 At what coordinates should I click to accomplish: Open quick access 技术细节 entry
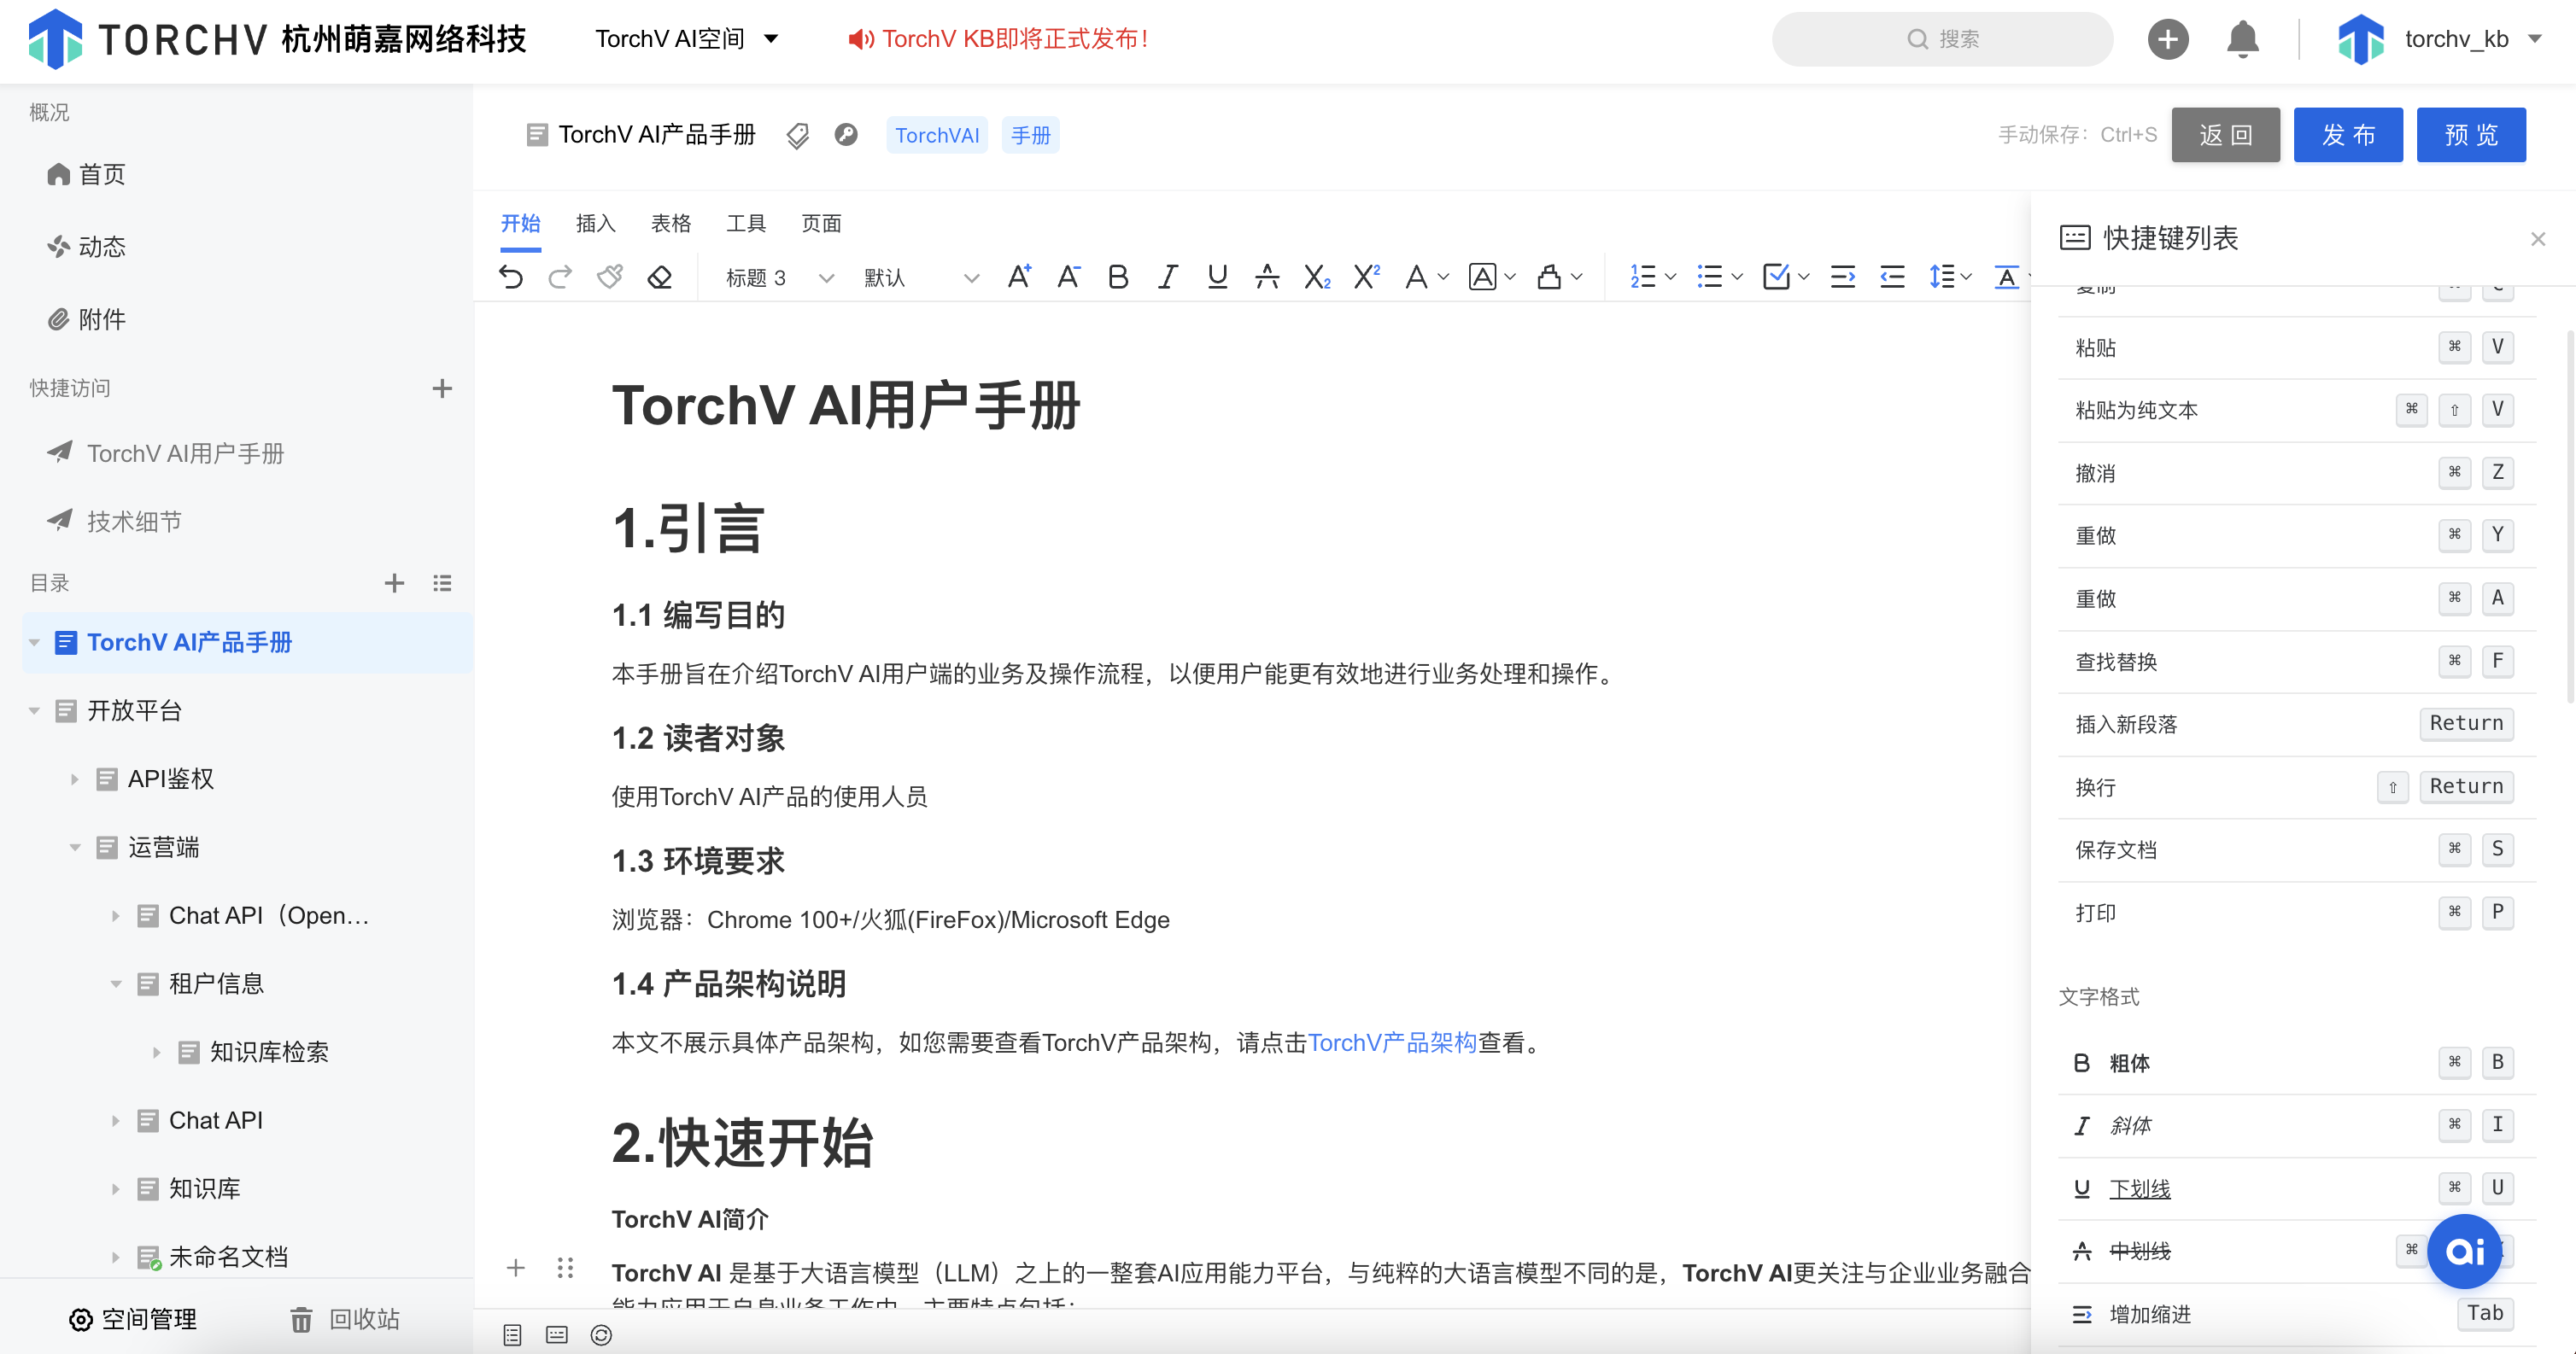coord(114,521)
